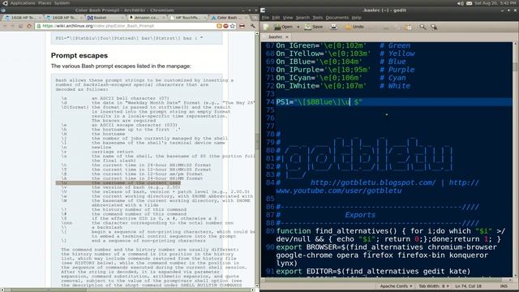Go back in Chromium
The height and width of the screenshot is (292, 519).
point(6,26)
